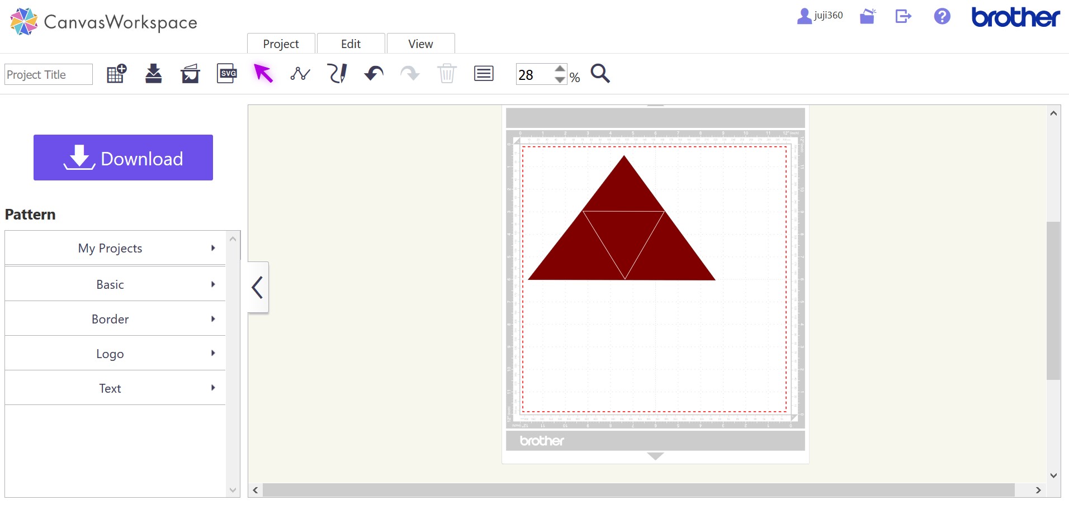Go to CanvasWorkspace home logo

(104, 22)
